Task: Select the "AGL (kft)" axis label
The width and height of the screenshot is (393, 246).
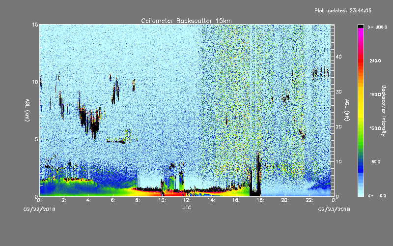Action: [x=347, y=110]
